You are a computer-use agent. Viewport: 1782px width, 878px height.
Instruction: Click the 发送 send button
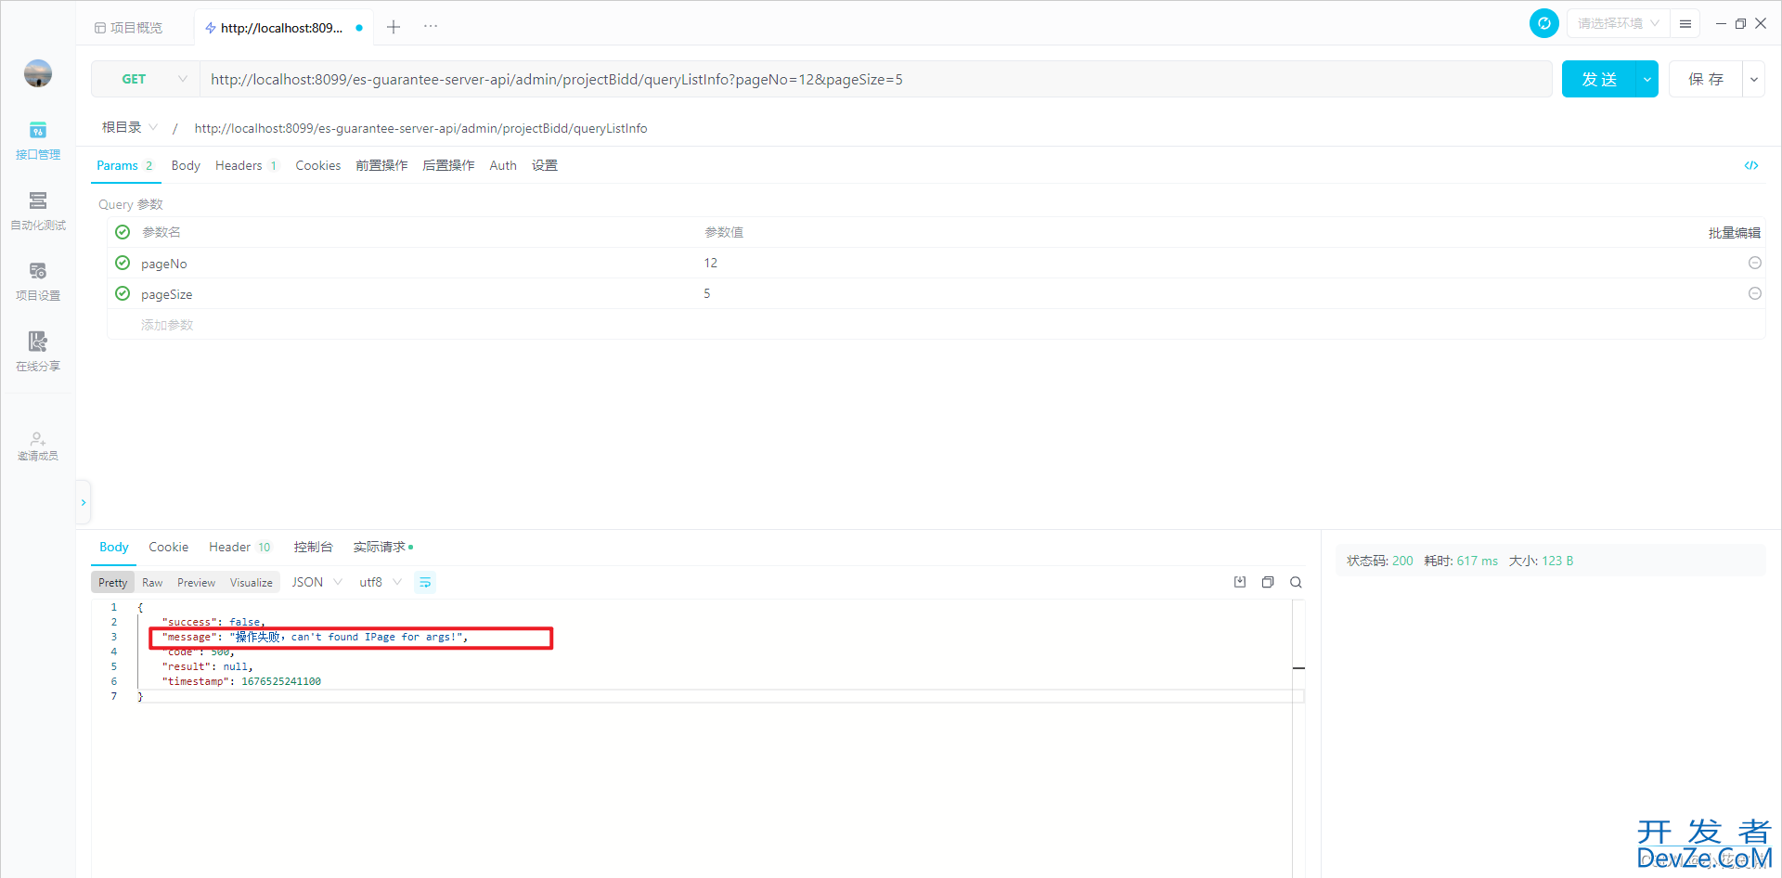point(1600,79)
